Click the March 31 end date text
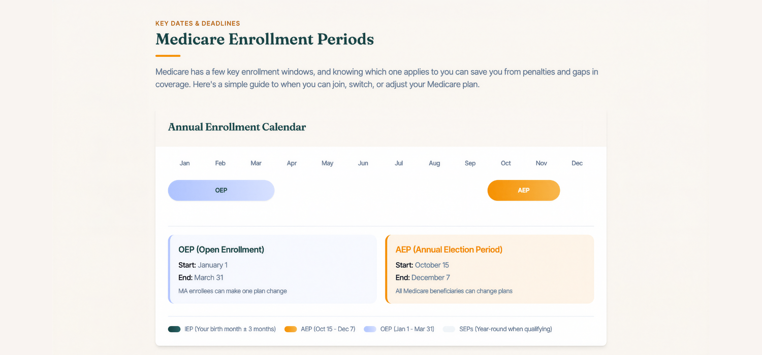The height and width of the screenshot is (355, 762). click(x=209, y=278)
